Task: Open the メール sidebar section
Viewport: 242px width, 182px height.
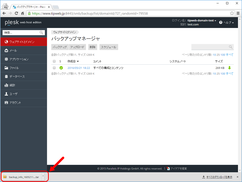Action: point(23,51)
